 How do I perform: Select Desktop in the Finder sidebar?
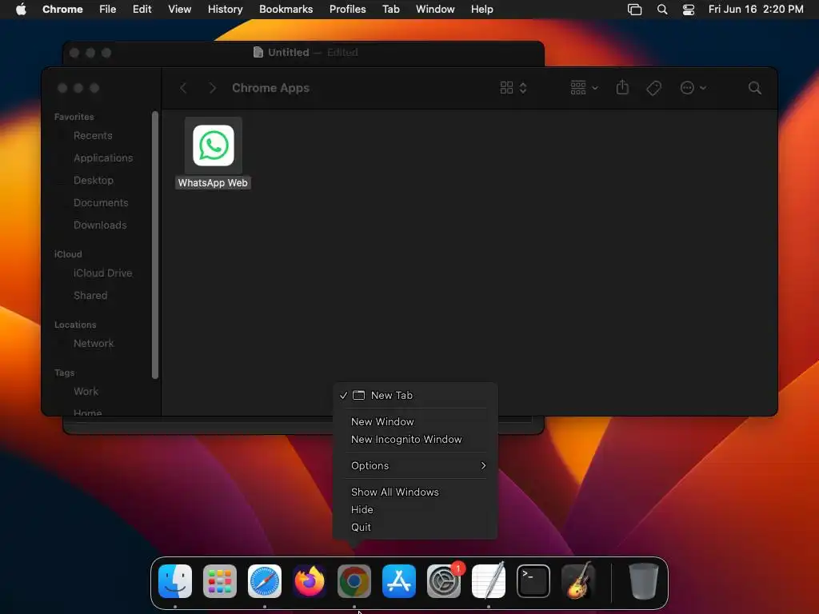(93, 181)
